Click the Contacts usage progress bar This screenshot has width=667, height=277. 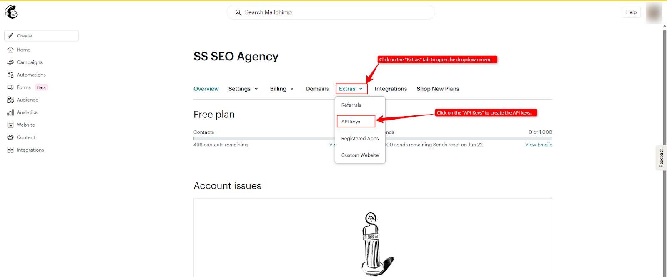264,138
